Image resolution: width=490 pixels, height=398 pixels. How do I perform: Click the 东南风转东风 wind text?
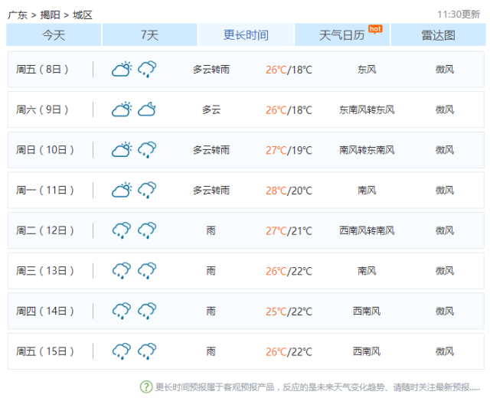pos(367,109)
